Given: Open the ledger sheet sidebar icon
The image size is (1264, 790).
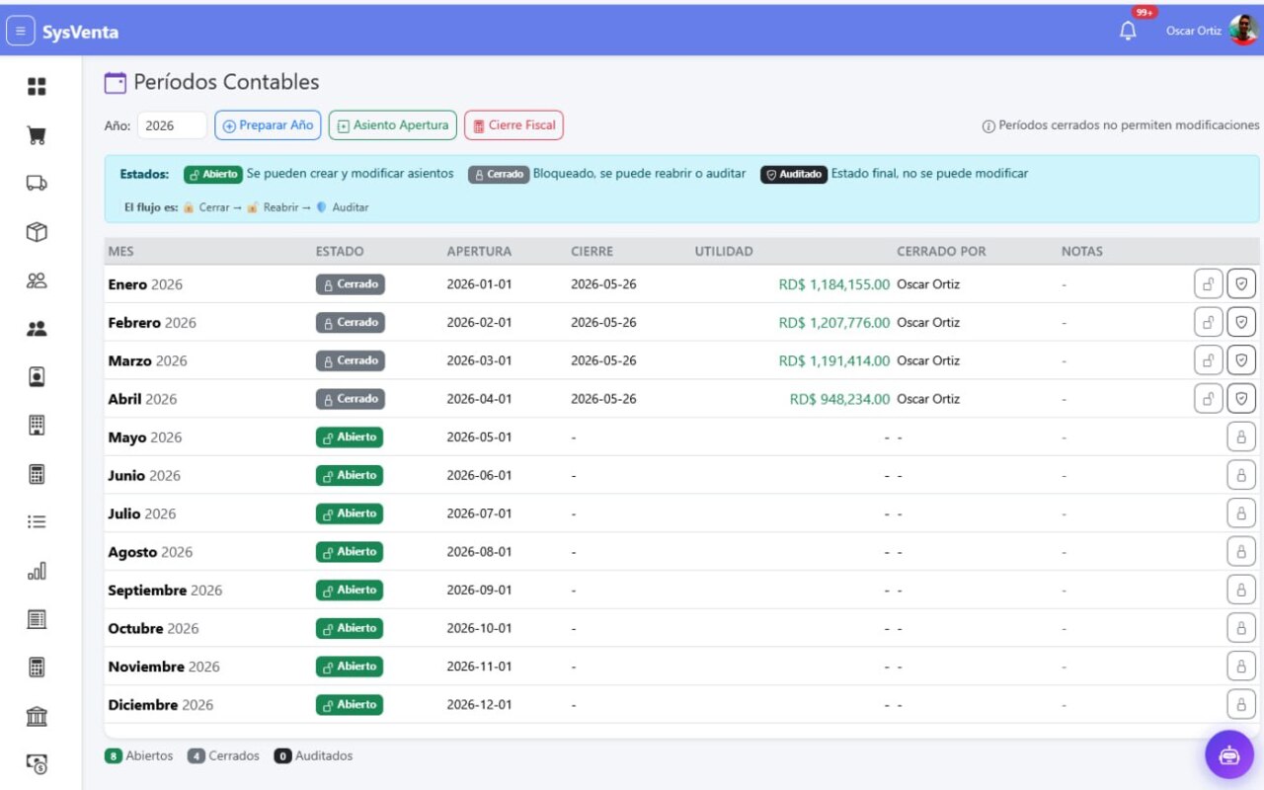Looking at the screenshot, I should pyautogui.click(x=37, y=619).
